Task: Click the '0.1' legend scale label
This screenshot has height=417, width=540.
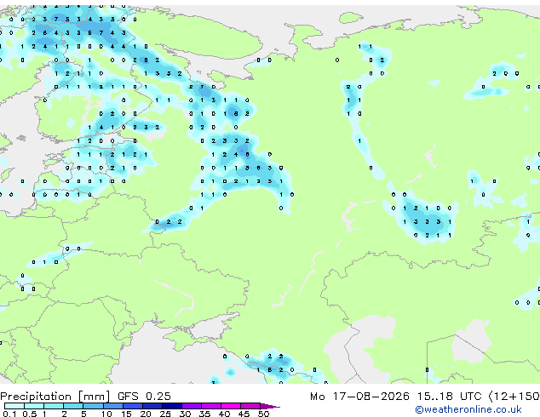Action: [9, 414]
